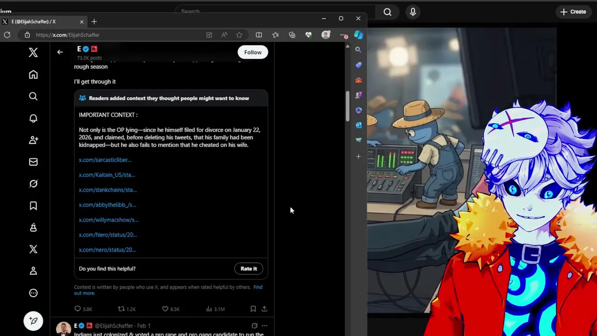597x336 pixels.
Task: Click scrollbar up arrow in browser
Action: pos(347,47)
